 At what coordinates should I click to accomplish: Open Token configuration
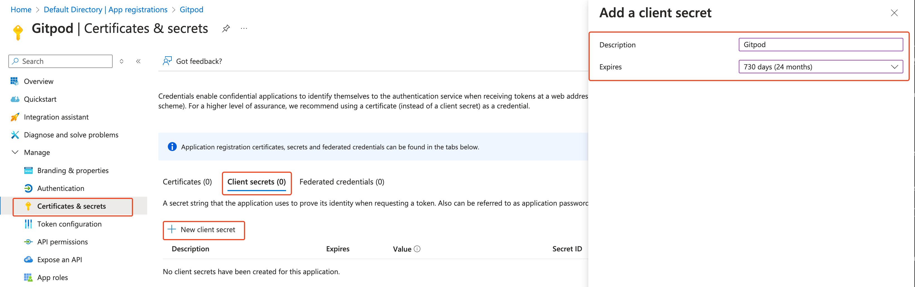[69, 224]
